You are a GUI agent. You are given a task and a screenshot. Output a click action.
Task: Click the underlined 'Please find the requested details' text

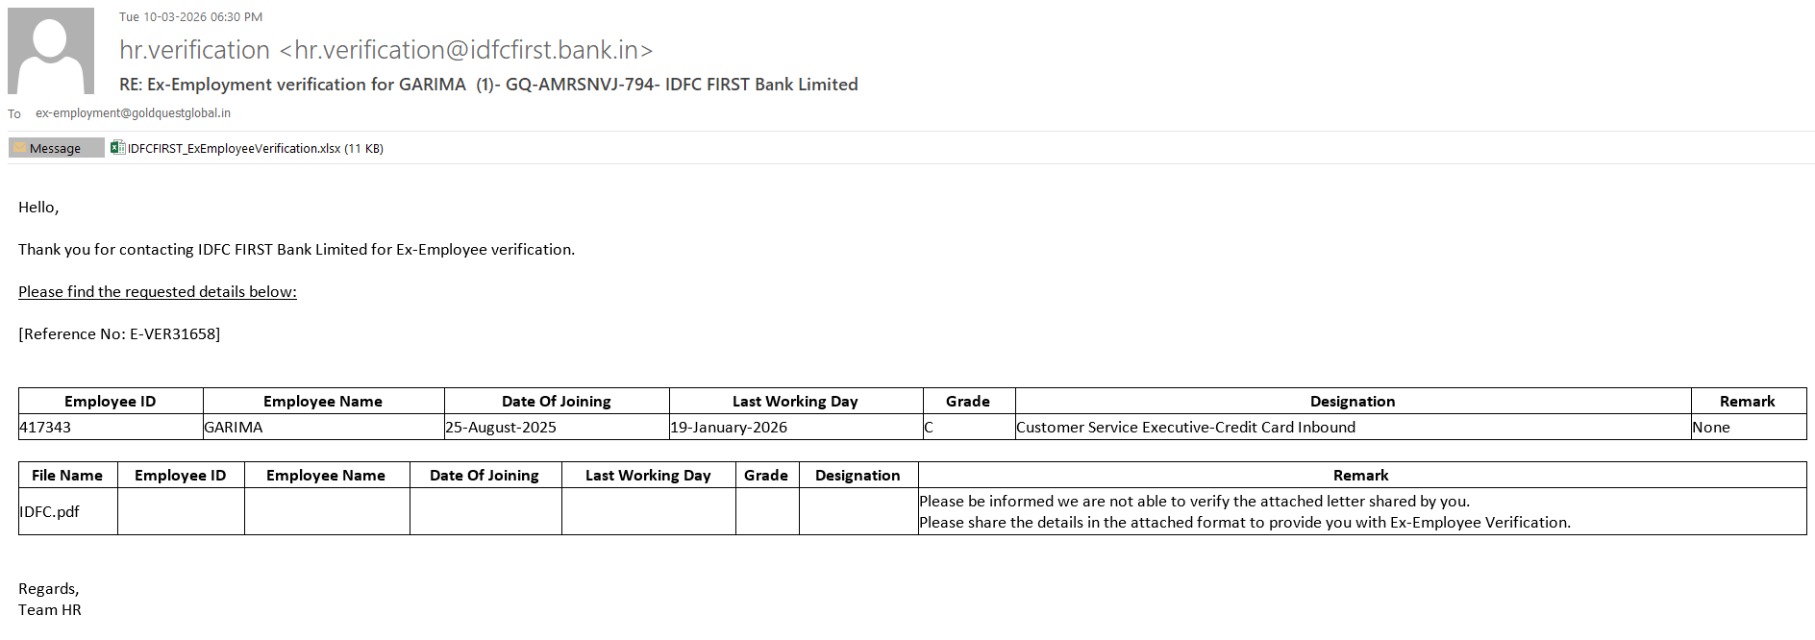(x=158, y=292)
